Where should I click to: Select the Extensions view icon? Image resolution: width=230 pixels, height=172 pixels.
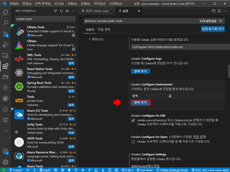click(x=5, y=66)
